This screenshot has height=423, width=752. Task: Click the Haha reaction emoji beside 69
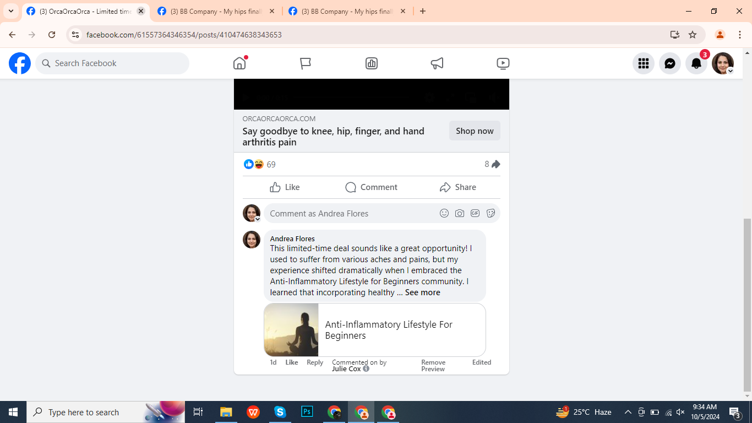(x=259, y=164)
